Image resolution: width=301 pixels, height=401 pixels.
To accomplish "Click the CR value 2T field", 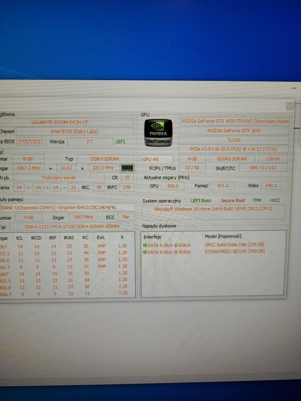I will pyautogui.click(x=127, y=178).
